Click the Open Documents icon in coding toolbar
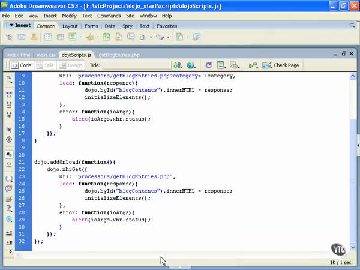Screen dimensions: 360x270 click(9, 79)
